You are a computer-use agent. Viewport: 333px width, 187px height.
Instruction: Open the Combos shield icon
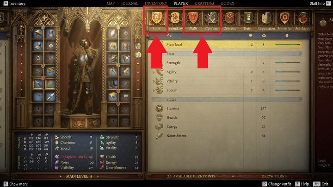pos(229,18)
